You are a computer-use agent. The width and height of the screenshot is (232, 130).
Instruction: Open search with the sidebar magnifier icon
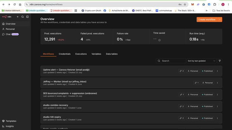pyautogui.click(x=22, y=17)
